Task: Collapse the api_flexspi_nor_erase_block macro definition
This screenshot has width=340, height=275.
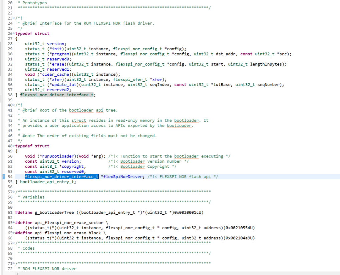Action: pos(13,233)
